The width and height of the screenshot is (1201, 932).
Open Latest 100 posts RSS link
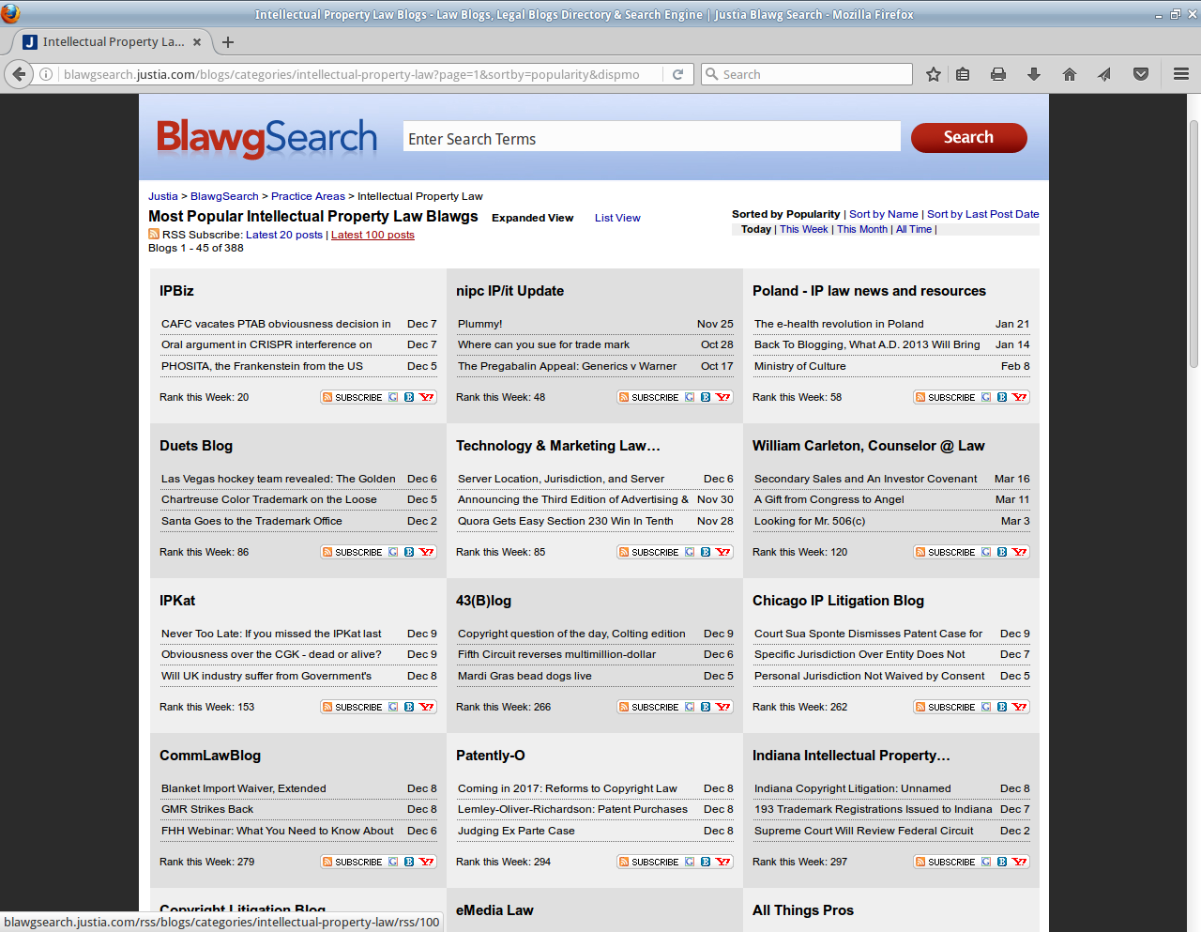point(372,235)
